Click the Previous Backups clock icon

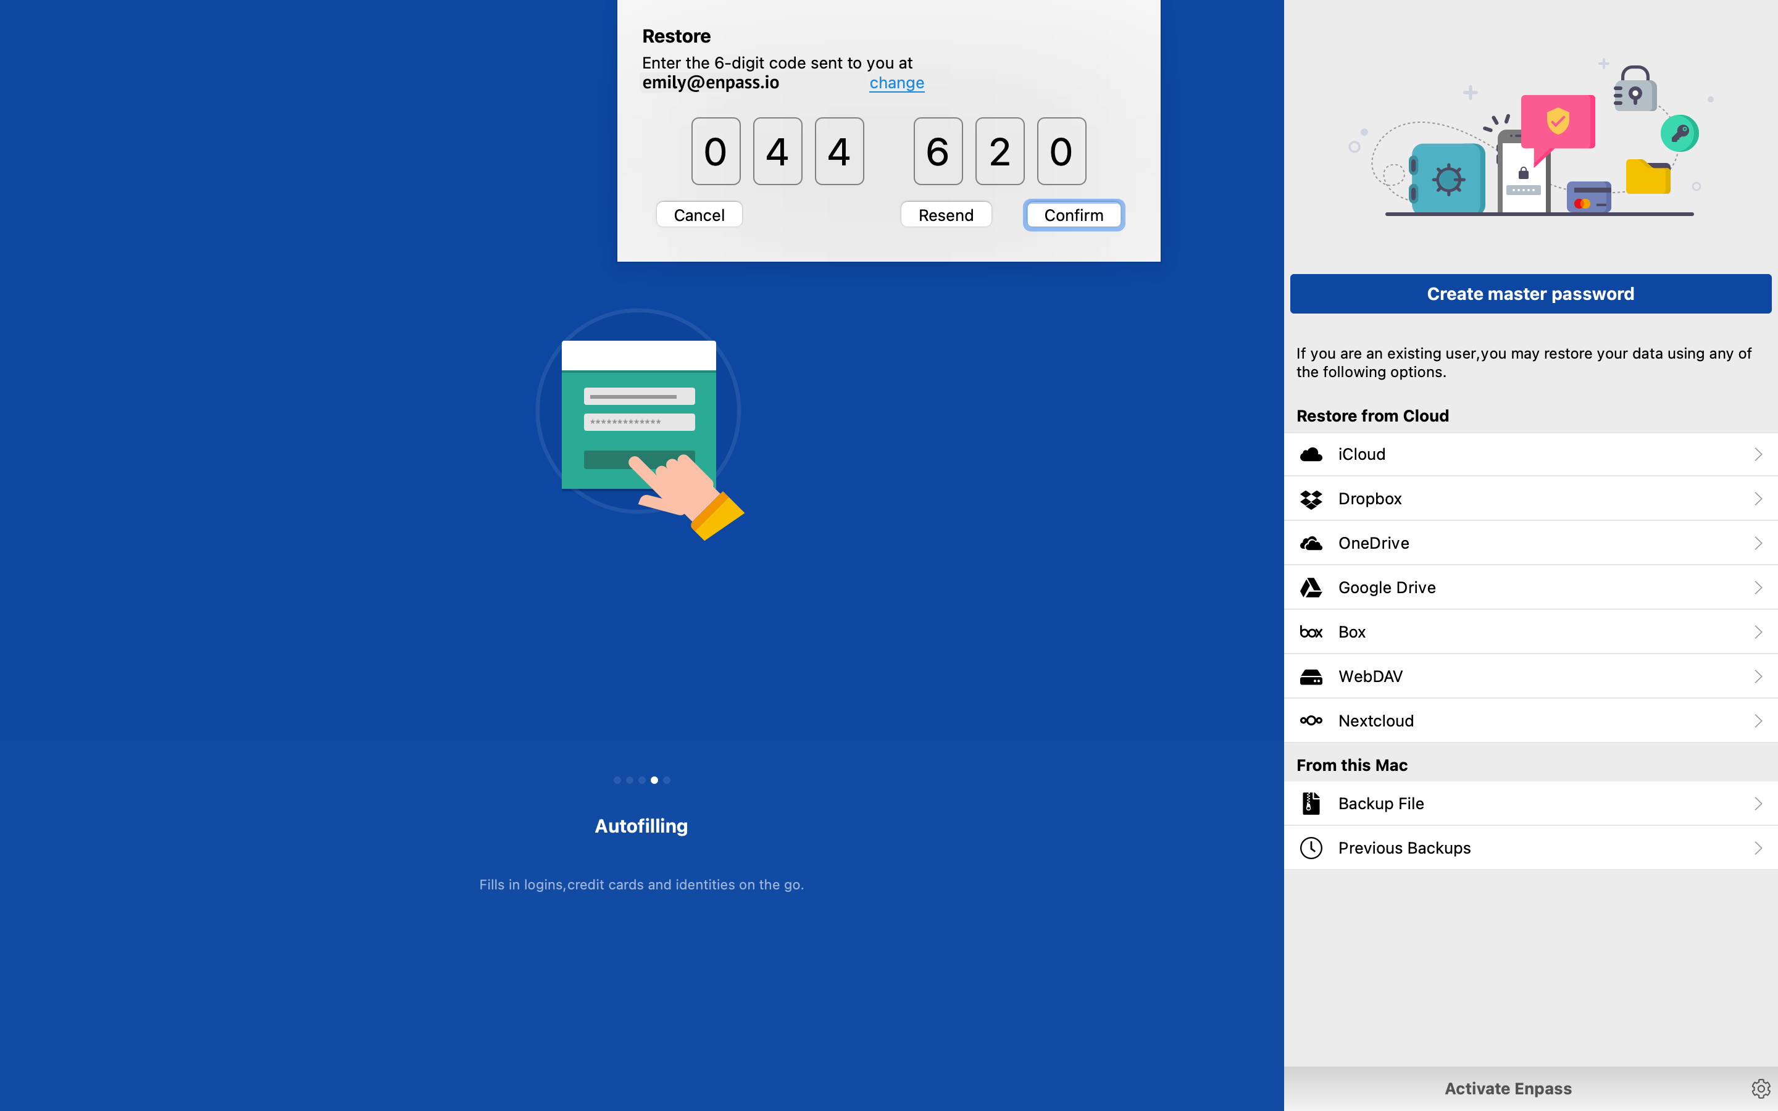(x=1311, y=847)
